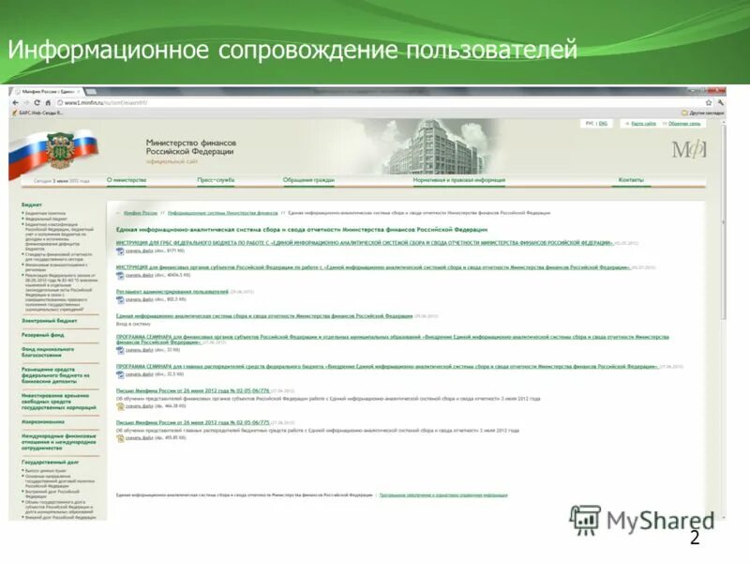
Task: Click the file icon under Регламент администрирования пользователей
Action: [x=119, y=299]
